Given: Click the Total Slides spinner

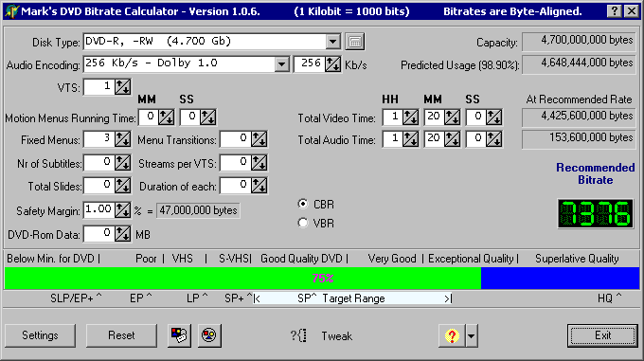Looking at the screenshot, I should pos(122,186).
